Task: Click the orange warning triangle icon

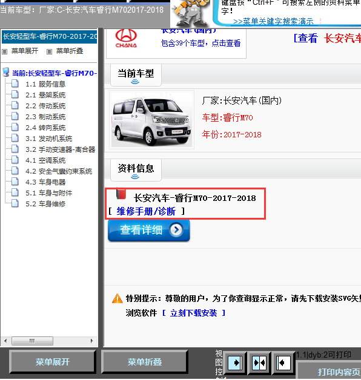Action: pyautogui.click(x=118, y=298)
